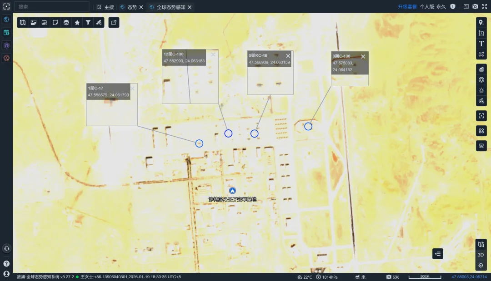Screen dimensions: 491x281
Task: Click the star favorites icon
Action: tap(77, 23)
